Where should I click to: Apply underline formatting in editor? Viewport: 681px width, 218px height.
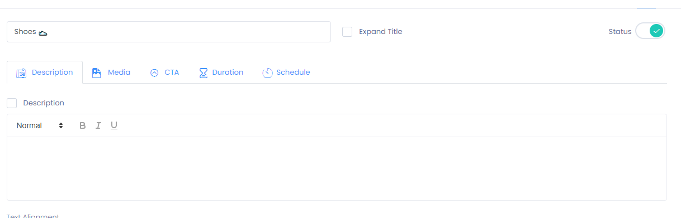pos(114,125)
